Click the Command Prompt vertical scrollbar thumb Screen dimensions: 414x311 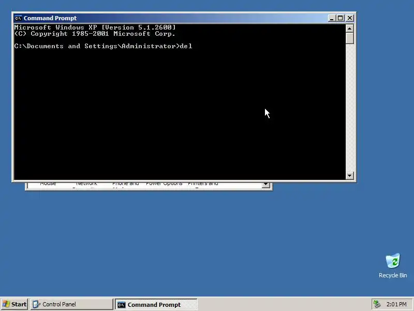350,38
